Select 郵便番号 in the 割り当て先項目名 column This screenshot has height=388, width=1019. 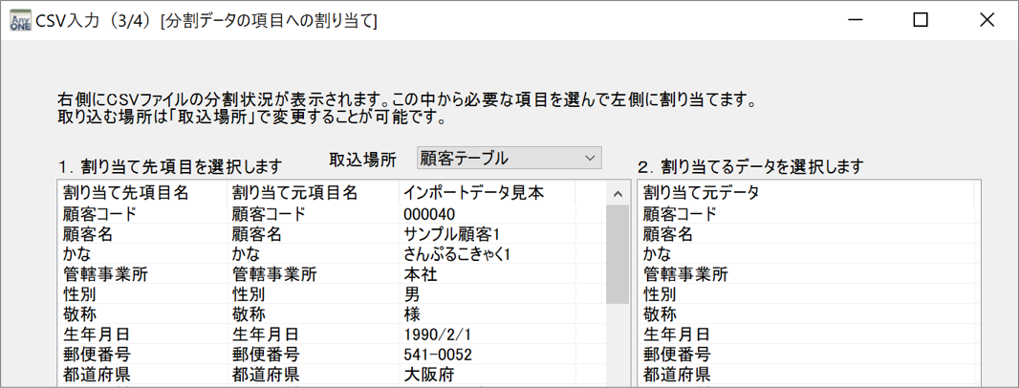coord(96,355)
